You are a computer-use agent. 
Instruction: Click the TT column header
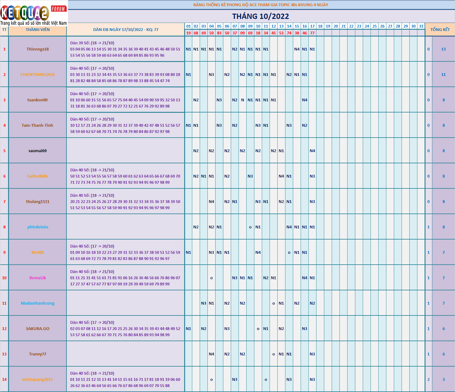tap(4, 30)
